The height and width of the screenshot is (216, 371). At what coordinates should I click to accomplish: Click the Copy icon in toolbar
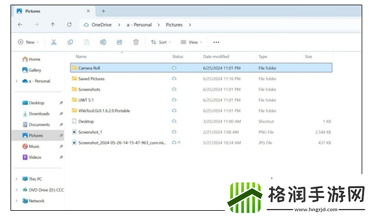point(70,42)
